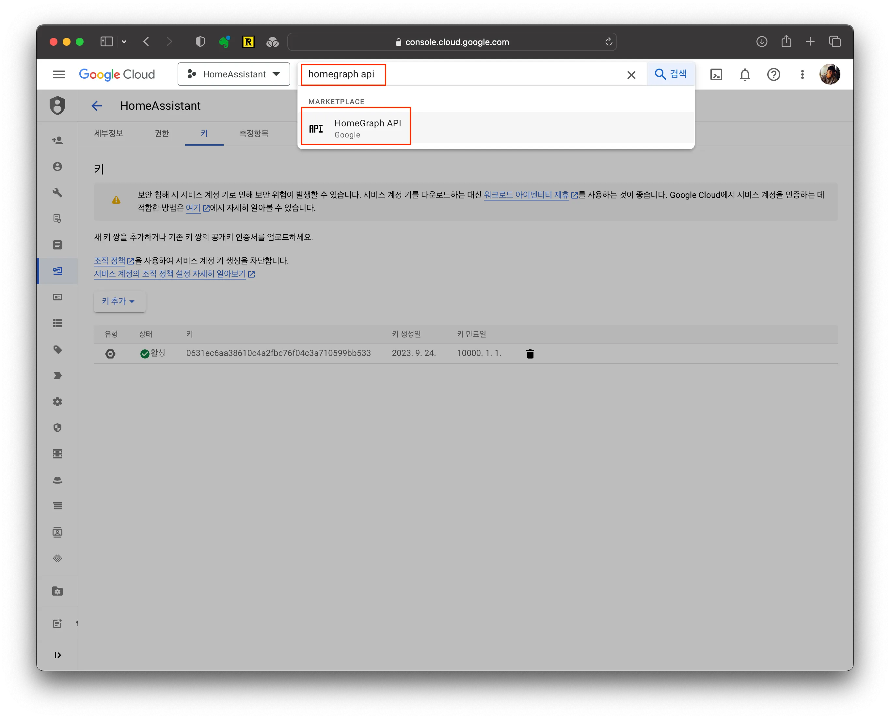Open the workload identity card sidebar icon
The height and width of the screenshot is (719, 890).
point(57,297)
